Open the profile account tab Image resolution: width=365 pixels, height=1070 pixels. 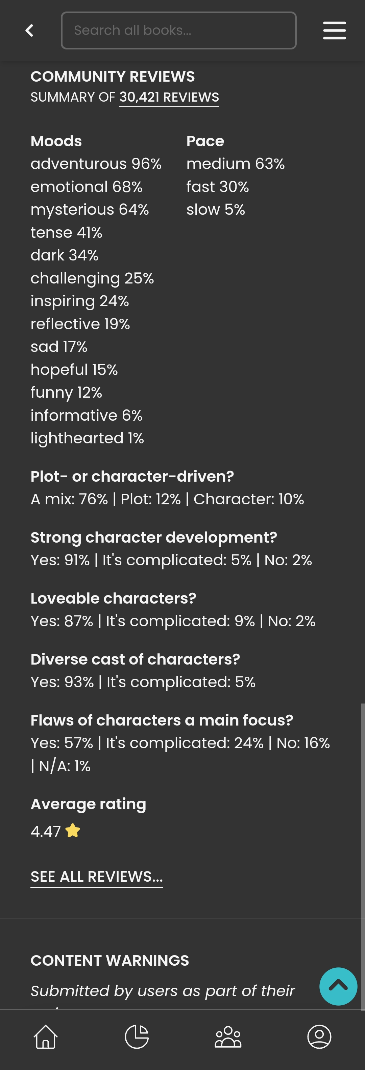pyautogui.click(x=319, y=1037)
